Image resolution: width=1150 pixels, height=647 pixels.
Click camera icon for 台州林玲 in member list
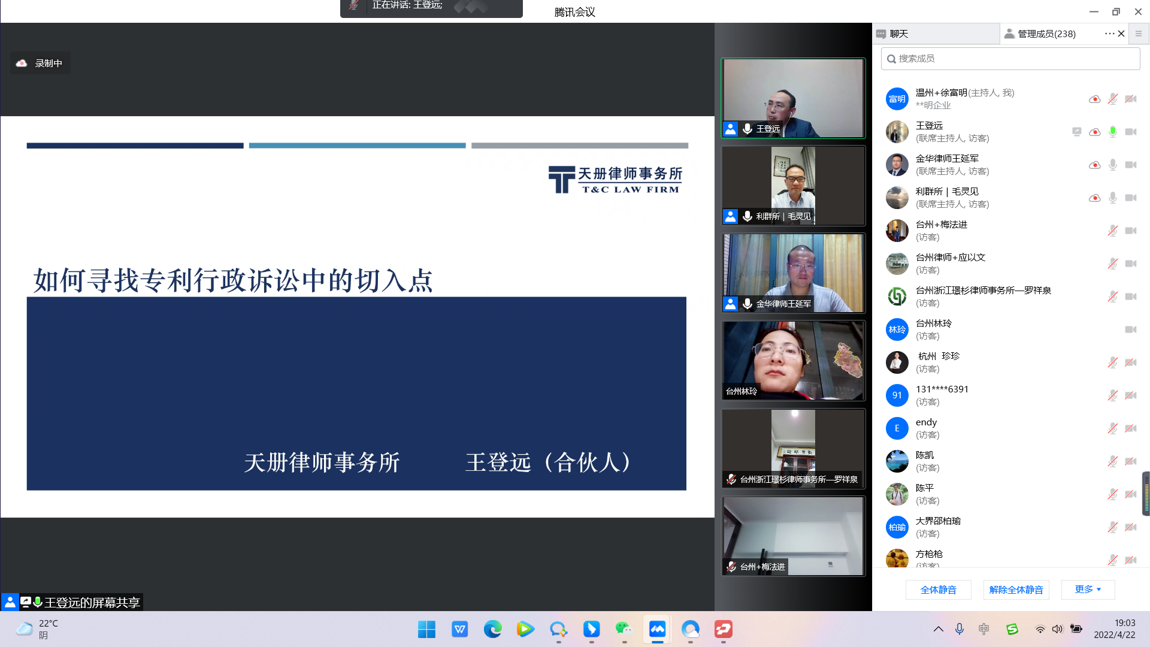coord(1130,329)
